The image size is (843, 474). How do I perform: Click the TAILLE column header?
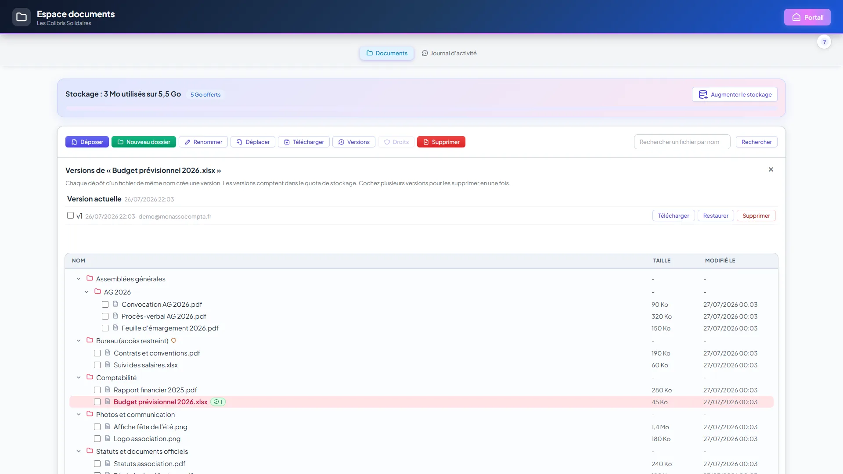[662, 260]
